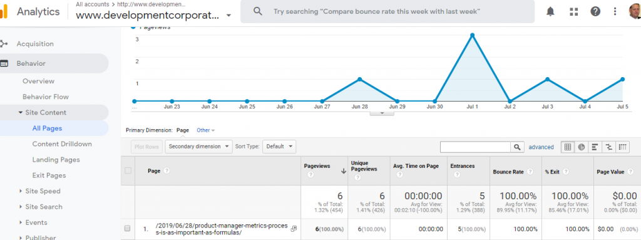641x240 pixels.
Task: Click the Jul 1 peak data point
Action: (473, 35)
